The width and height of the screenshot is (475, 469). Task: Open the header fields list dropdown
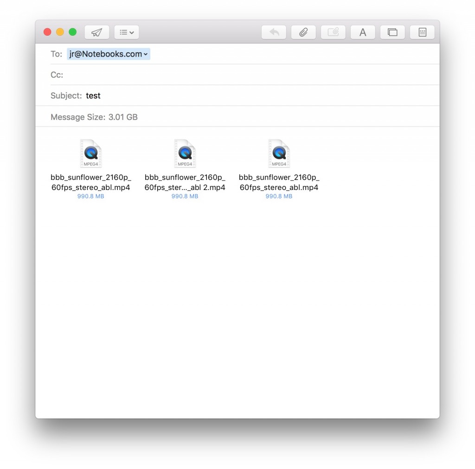(x=127, y=32)
